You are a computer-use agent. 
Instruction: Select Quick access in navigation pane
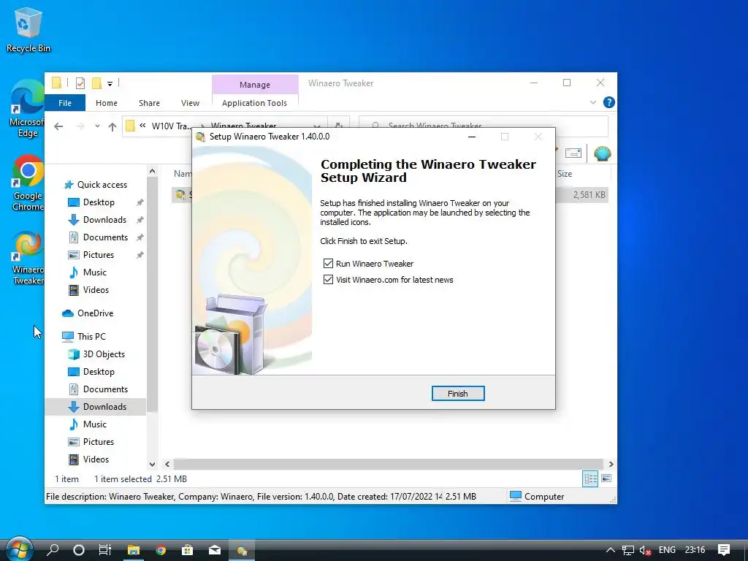(102, 185)
